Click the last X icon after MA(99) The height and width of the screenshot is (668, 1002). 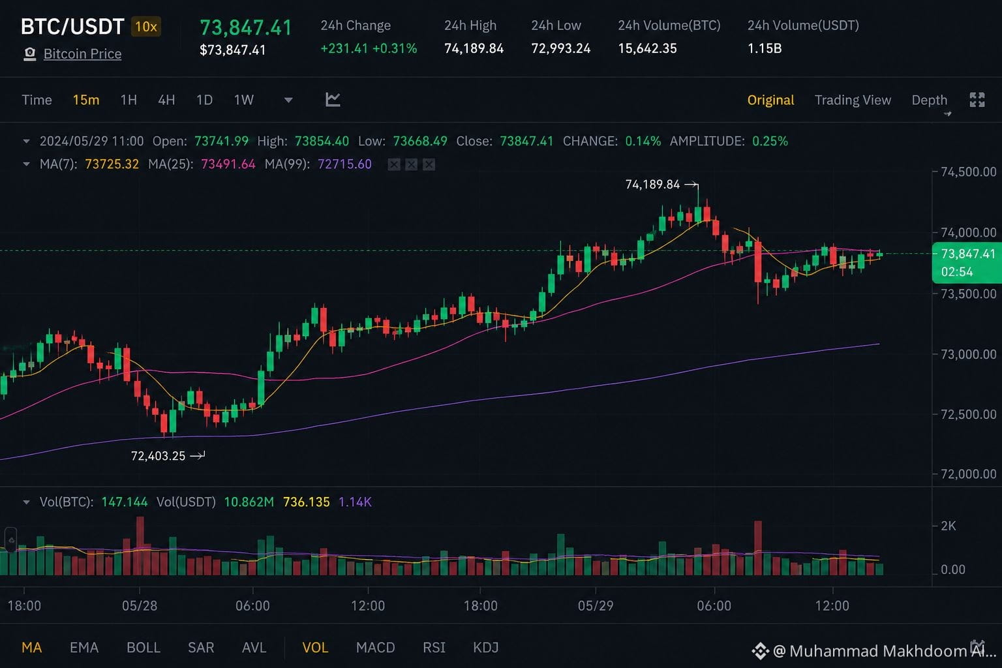tap(429, 164)
